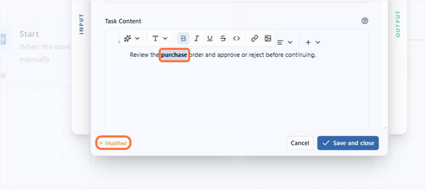Open the AI assistant sparkle menu

coord(132,38)
